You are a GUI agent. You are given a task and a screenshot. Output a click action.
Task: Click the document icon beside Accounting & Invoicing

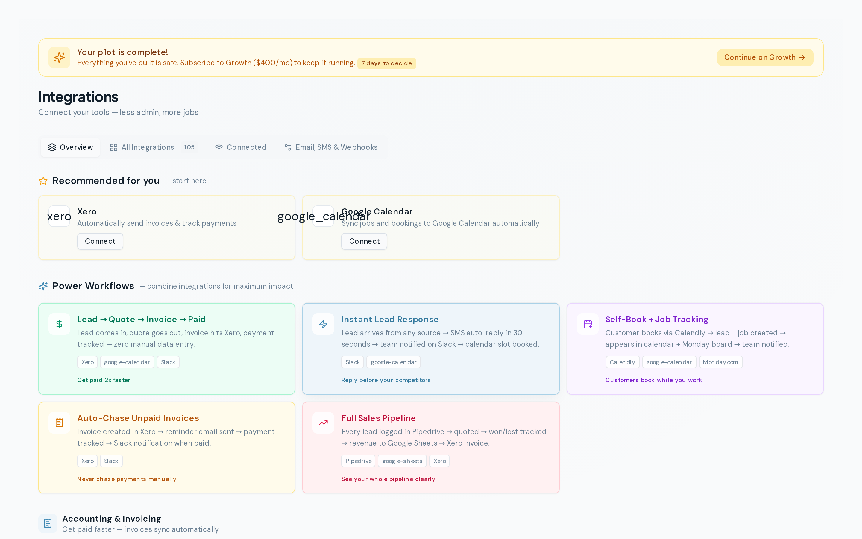48,523
